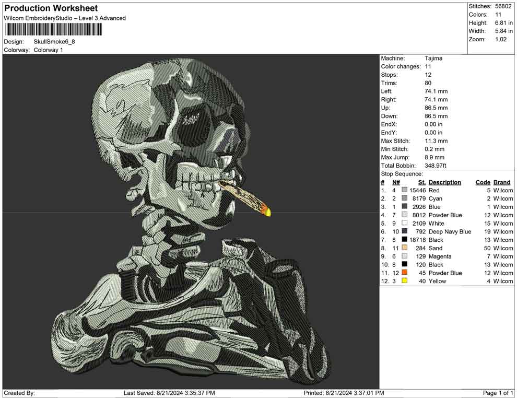
Task: Click Max Stitch value 11.3 mm
Action: click(x=436, y=141)
